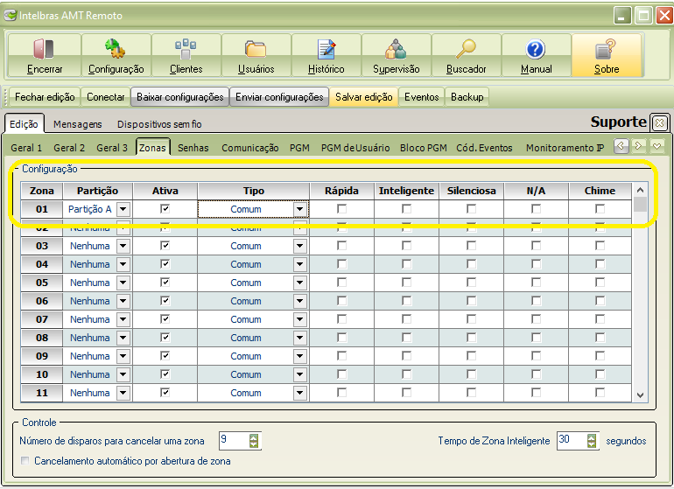Click the Buscador magnifier icon
Image resolution: width=674 pixels, height=489 pixels.
pos(466,55)
